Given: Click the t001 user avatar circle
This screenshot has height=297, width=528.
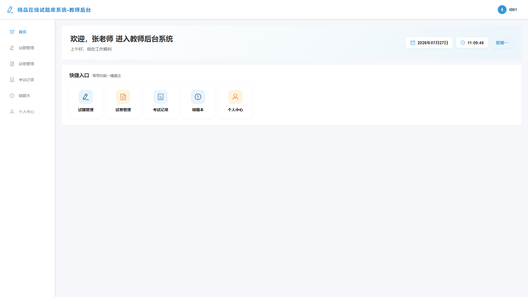Looking at the screenshot, I should tap(502, 10).
